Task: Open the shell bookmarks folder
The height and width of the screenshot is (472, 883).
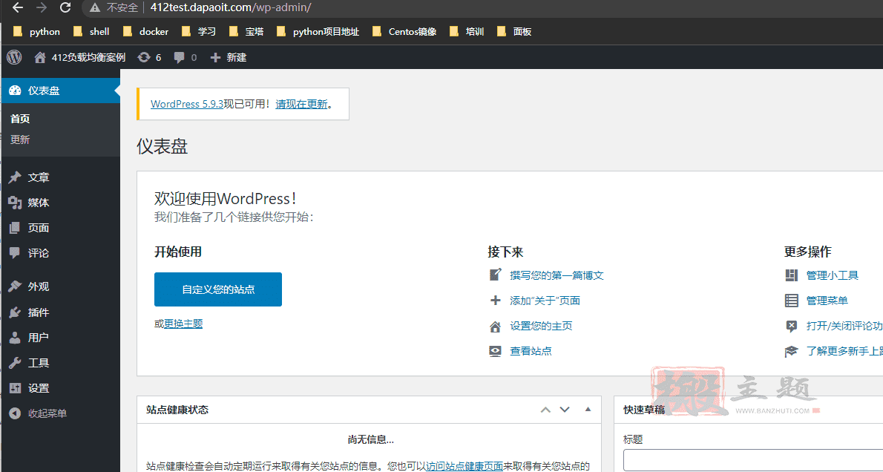Action: [x=91, y=32]
